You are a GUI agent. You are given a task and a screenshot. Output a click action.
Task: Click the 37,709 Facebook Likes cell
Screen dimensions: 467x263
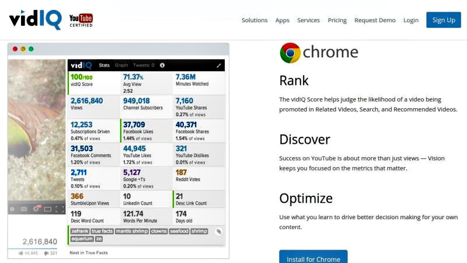147,131
